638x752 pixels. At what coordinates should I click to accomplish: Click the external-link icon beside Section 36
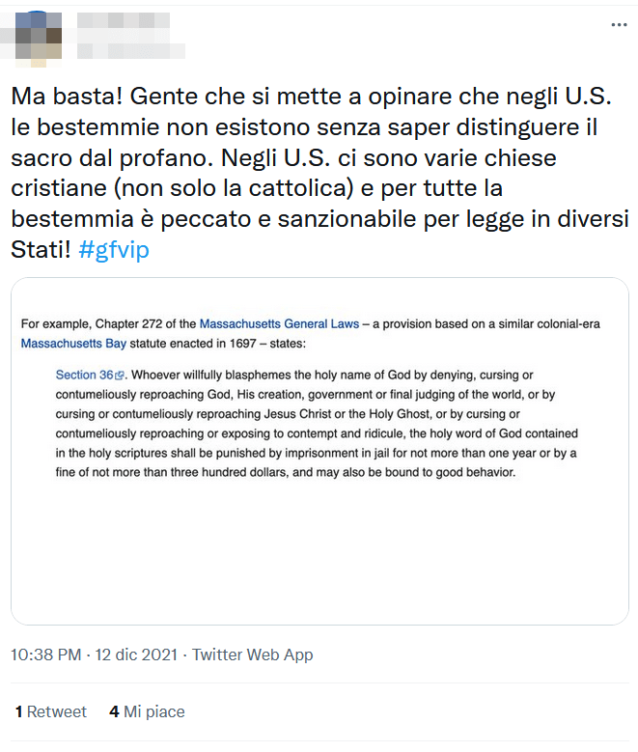coord(120,375)
